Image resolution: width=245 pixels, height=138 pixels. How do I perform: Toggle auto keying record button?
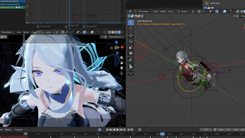click(99, 130)
